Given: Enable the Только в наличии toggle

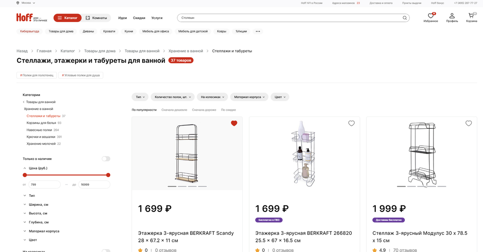Looking at the screenshot, I should (105, 159).
